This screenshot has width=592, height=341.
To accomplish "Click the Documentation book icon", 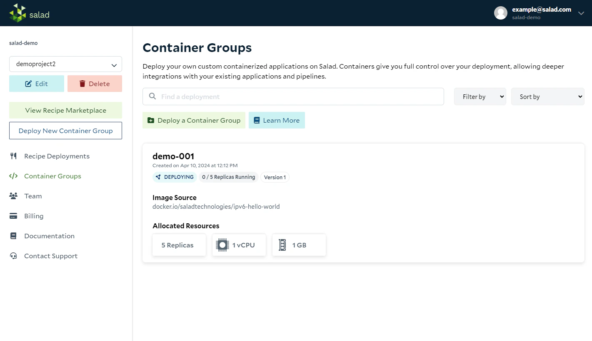I will (x=13, y=236).
